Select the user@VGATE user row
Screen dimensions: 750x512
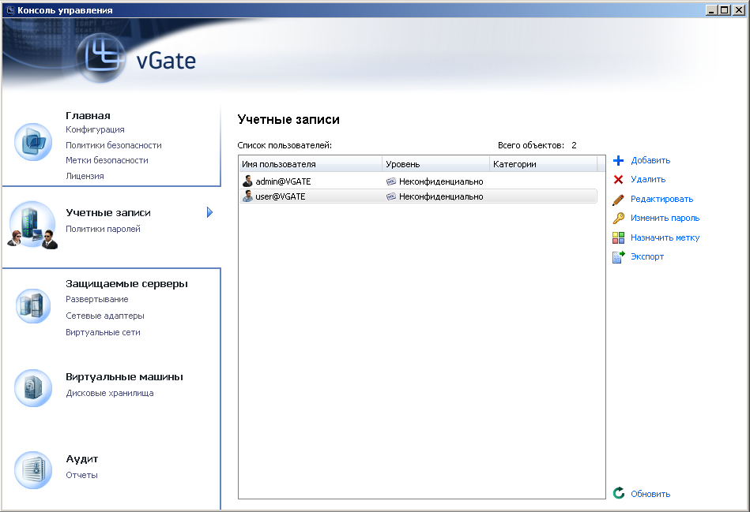(418, 196)
